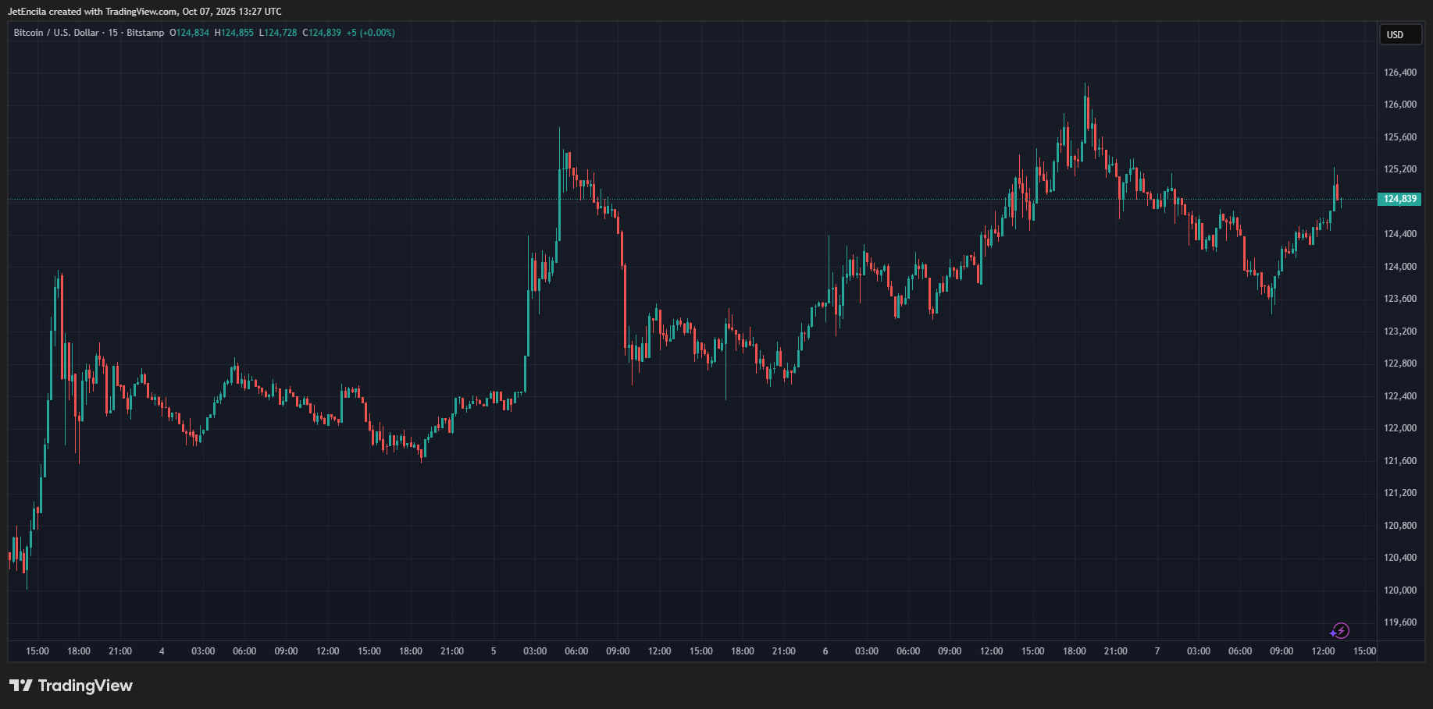Open the USD currency selector
The height and width of the screenshot is (709, 1433).
pos(1399,34)
